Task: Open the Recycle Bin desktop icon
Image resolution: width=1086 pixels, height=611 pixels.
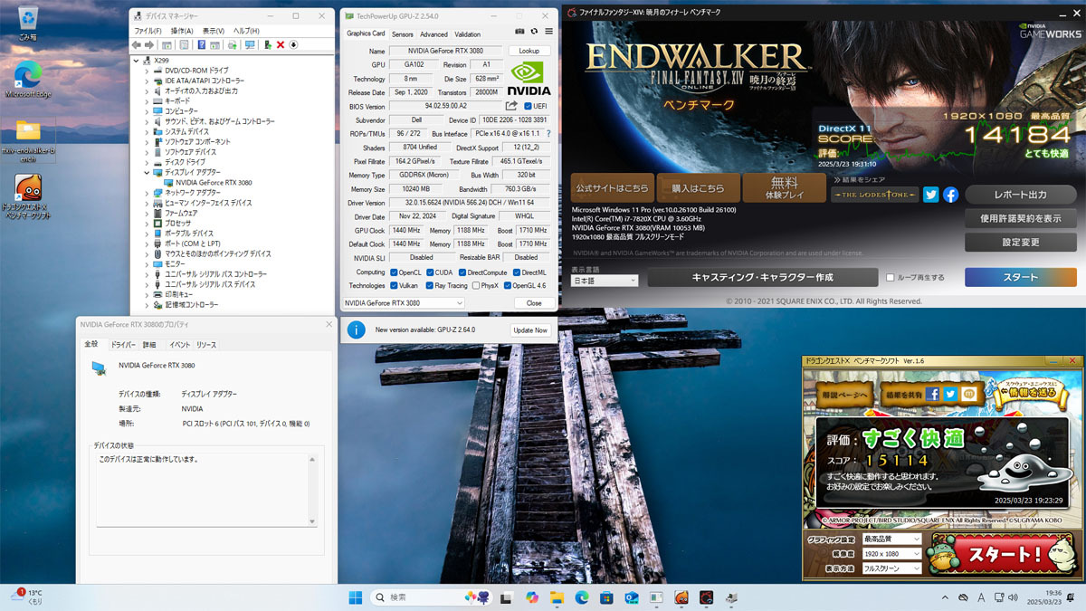Action: click(x=28, y=24)
